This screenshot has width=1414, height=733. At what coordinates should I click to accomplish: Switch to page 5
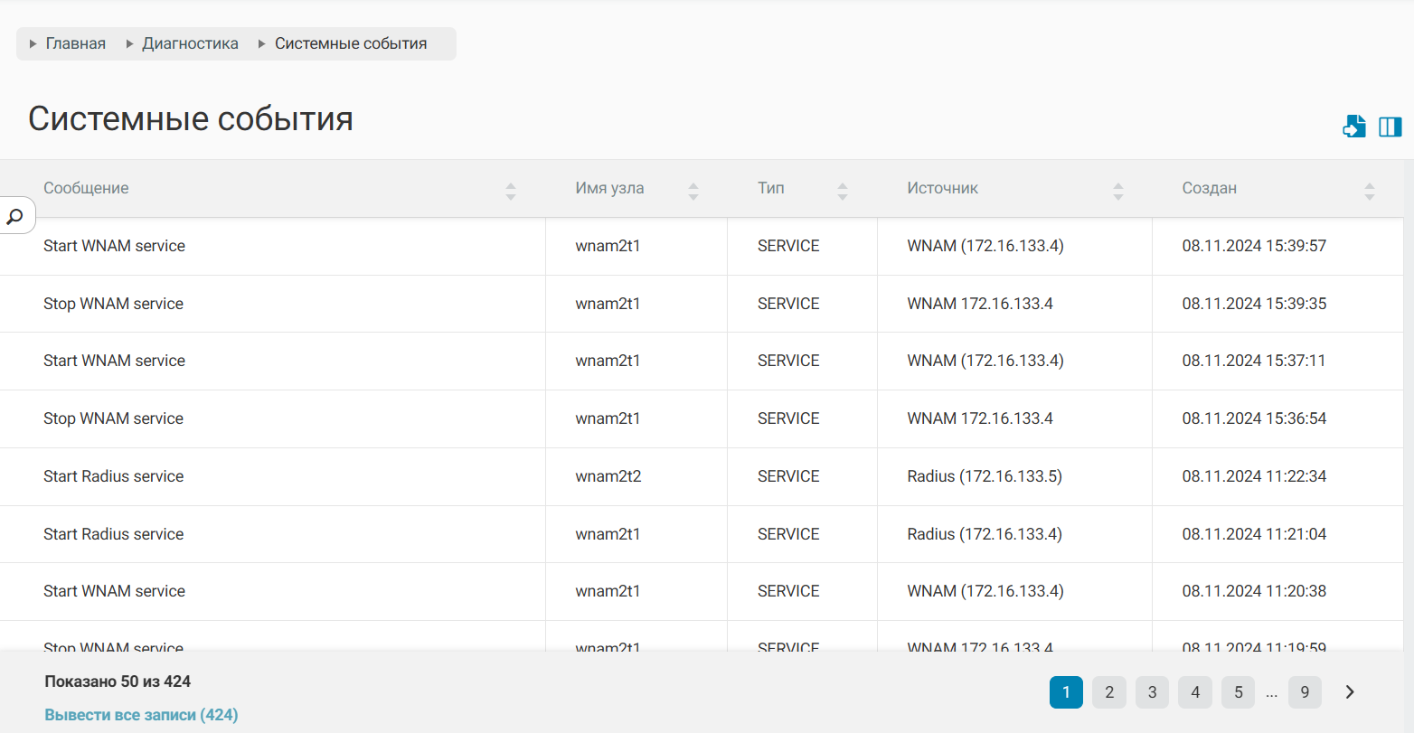(1238, 692)
